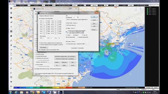Open the Microwave menu
Screen dimensions: 168x94
click(28, 4)
